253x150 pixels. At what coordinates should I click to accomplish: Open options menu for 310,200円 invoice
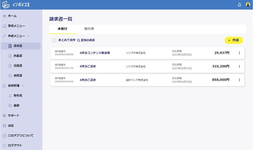[239, 66]
